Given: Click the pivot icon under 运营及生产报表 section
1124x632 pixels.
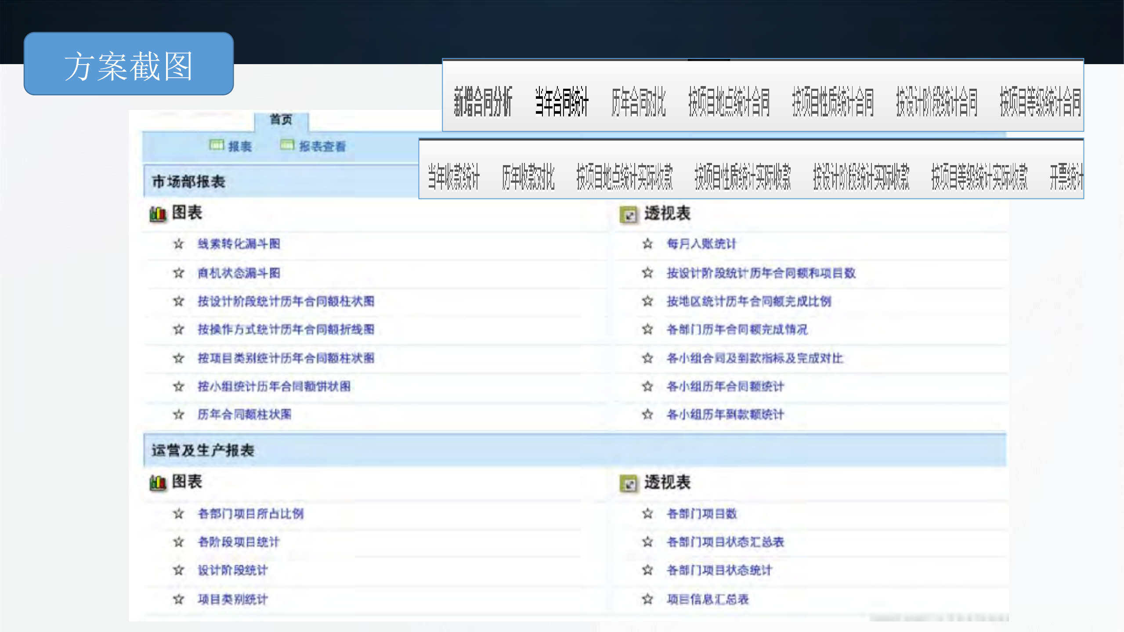Looking at the screenshot, I should pos(629,482).
